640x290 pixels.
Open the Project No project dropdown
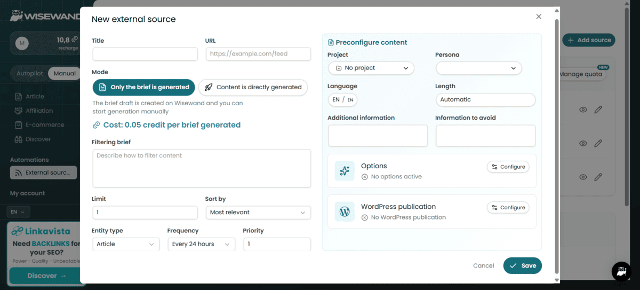coord(371,68)
